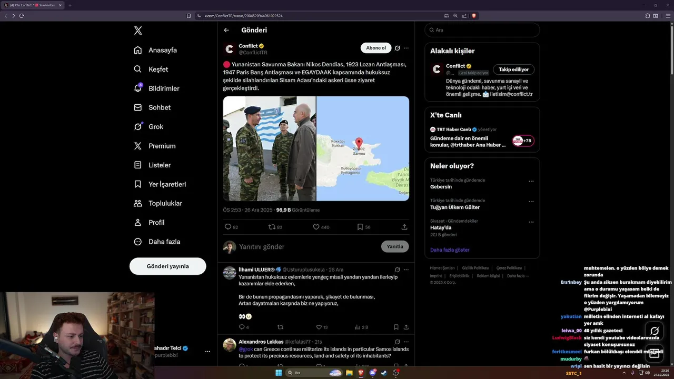Viewport: 674px width, 379px height.
Task: Click @grok mention in Alexandros Lekkas reply
Action: [x=245, y=349]
